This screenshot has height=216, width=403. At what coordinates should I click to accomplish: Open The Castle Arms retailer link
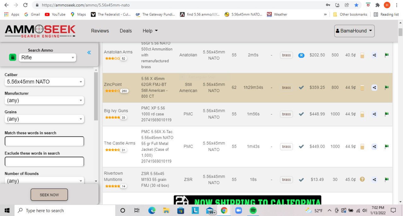(x=120, y=143)
